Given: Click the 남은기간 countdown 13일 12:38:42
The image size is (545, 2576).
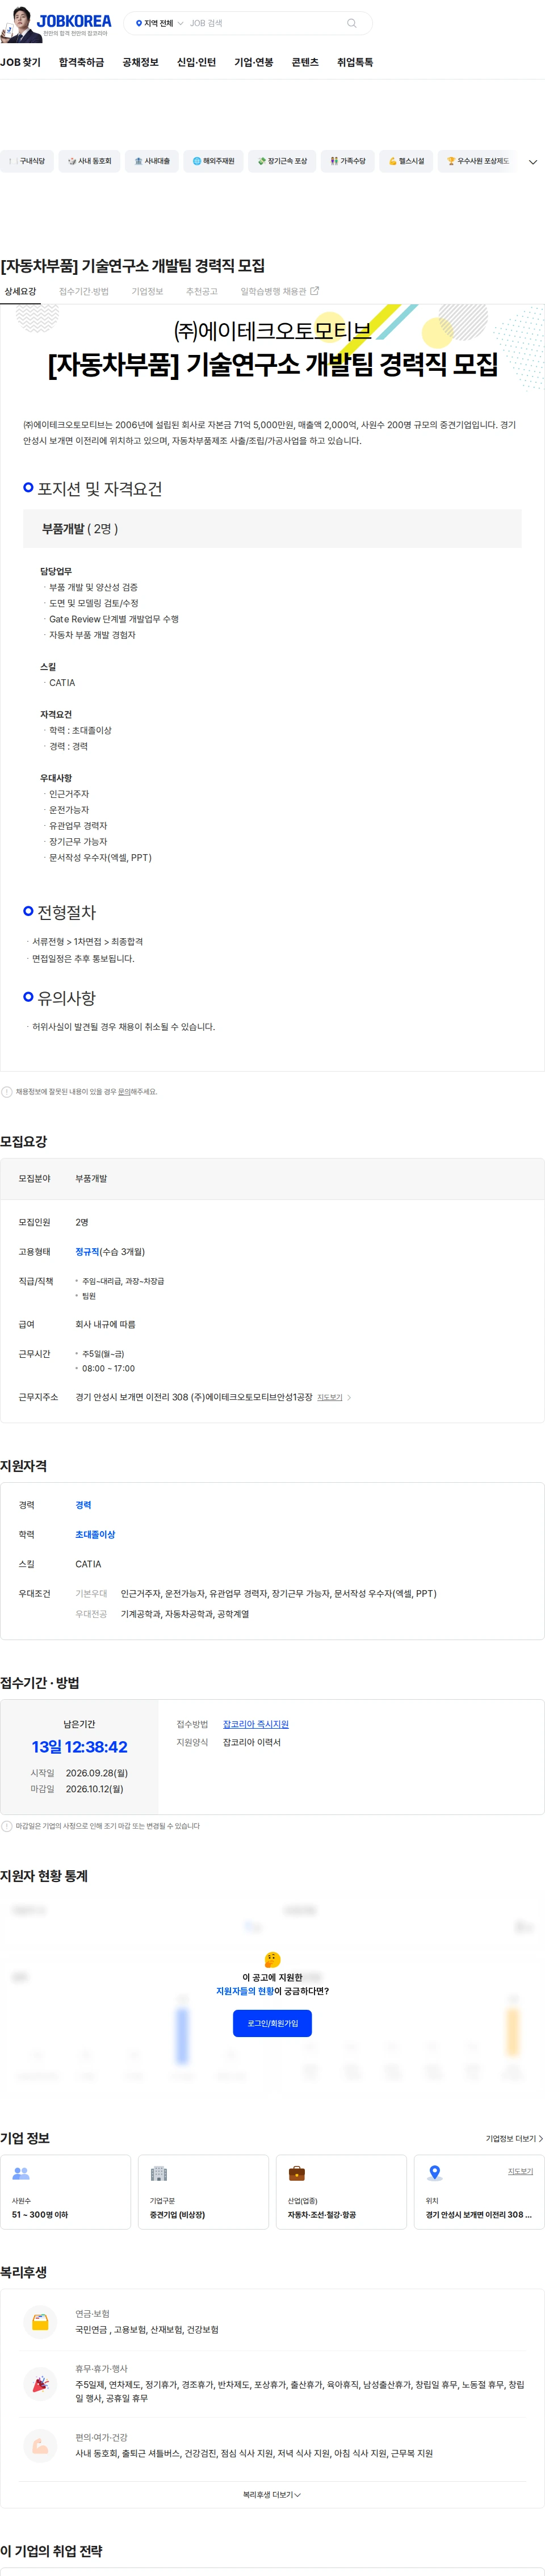Looking at the screenshot, I should point(80,1747).
